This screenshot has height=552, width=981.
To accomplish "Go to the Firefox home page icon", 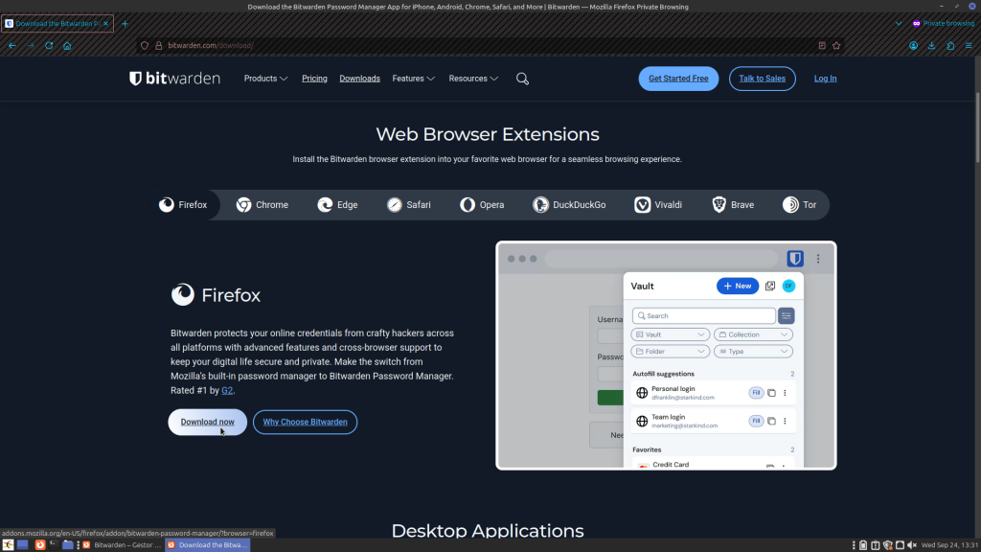I will click(67, 45).
